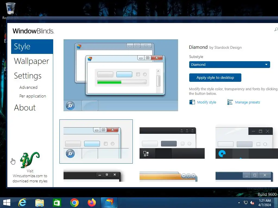Launch Internet Explorer from taskbar

tap(22, 203)
